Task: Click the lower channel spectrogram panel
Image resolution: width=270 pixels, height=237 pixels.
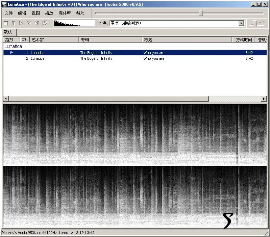Action: coord(135,196)
